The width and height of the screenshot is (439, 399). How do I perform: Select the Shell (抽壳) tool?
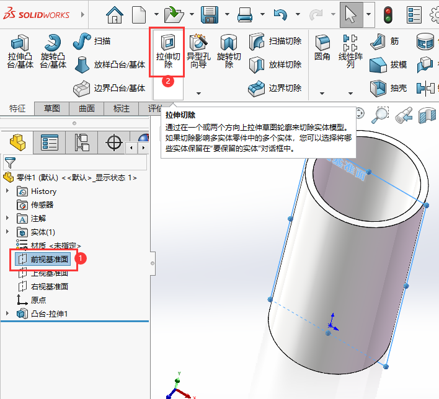click(x=388, y=88)
